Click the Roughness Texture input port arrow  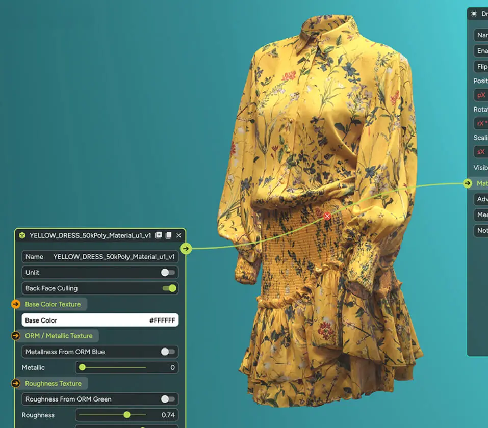(16, 383)
